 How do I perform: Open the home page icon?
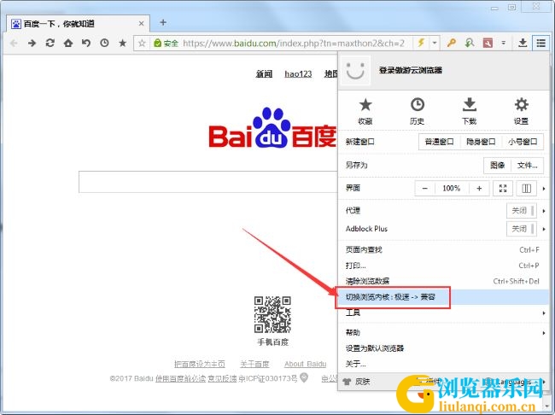[x=68, y=44]
